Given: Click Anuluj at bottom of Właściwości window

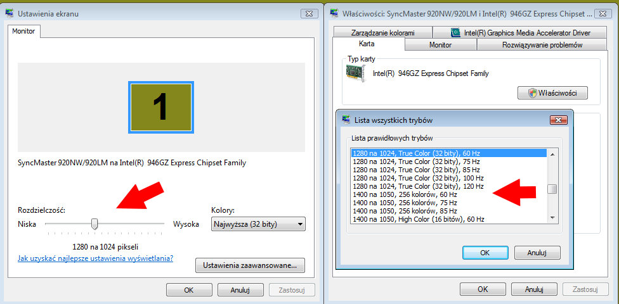Looking at the screenshot, I should [534, 289].
